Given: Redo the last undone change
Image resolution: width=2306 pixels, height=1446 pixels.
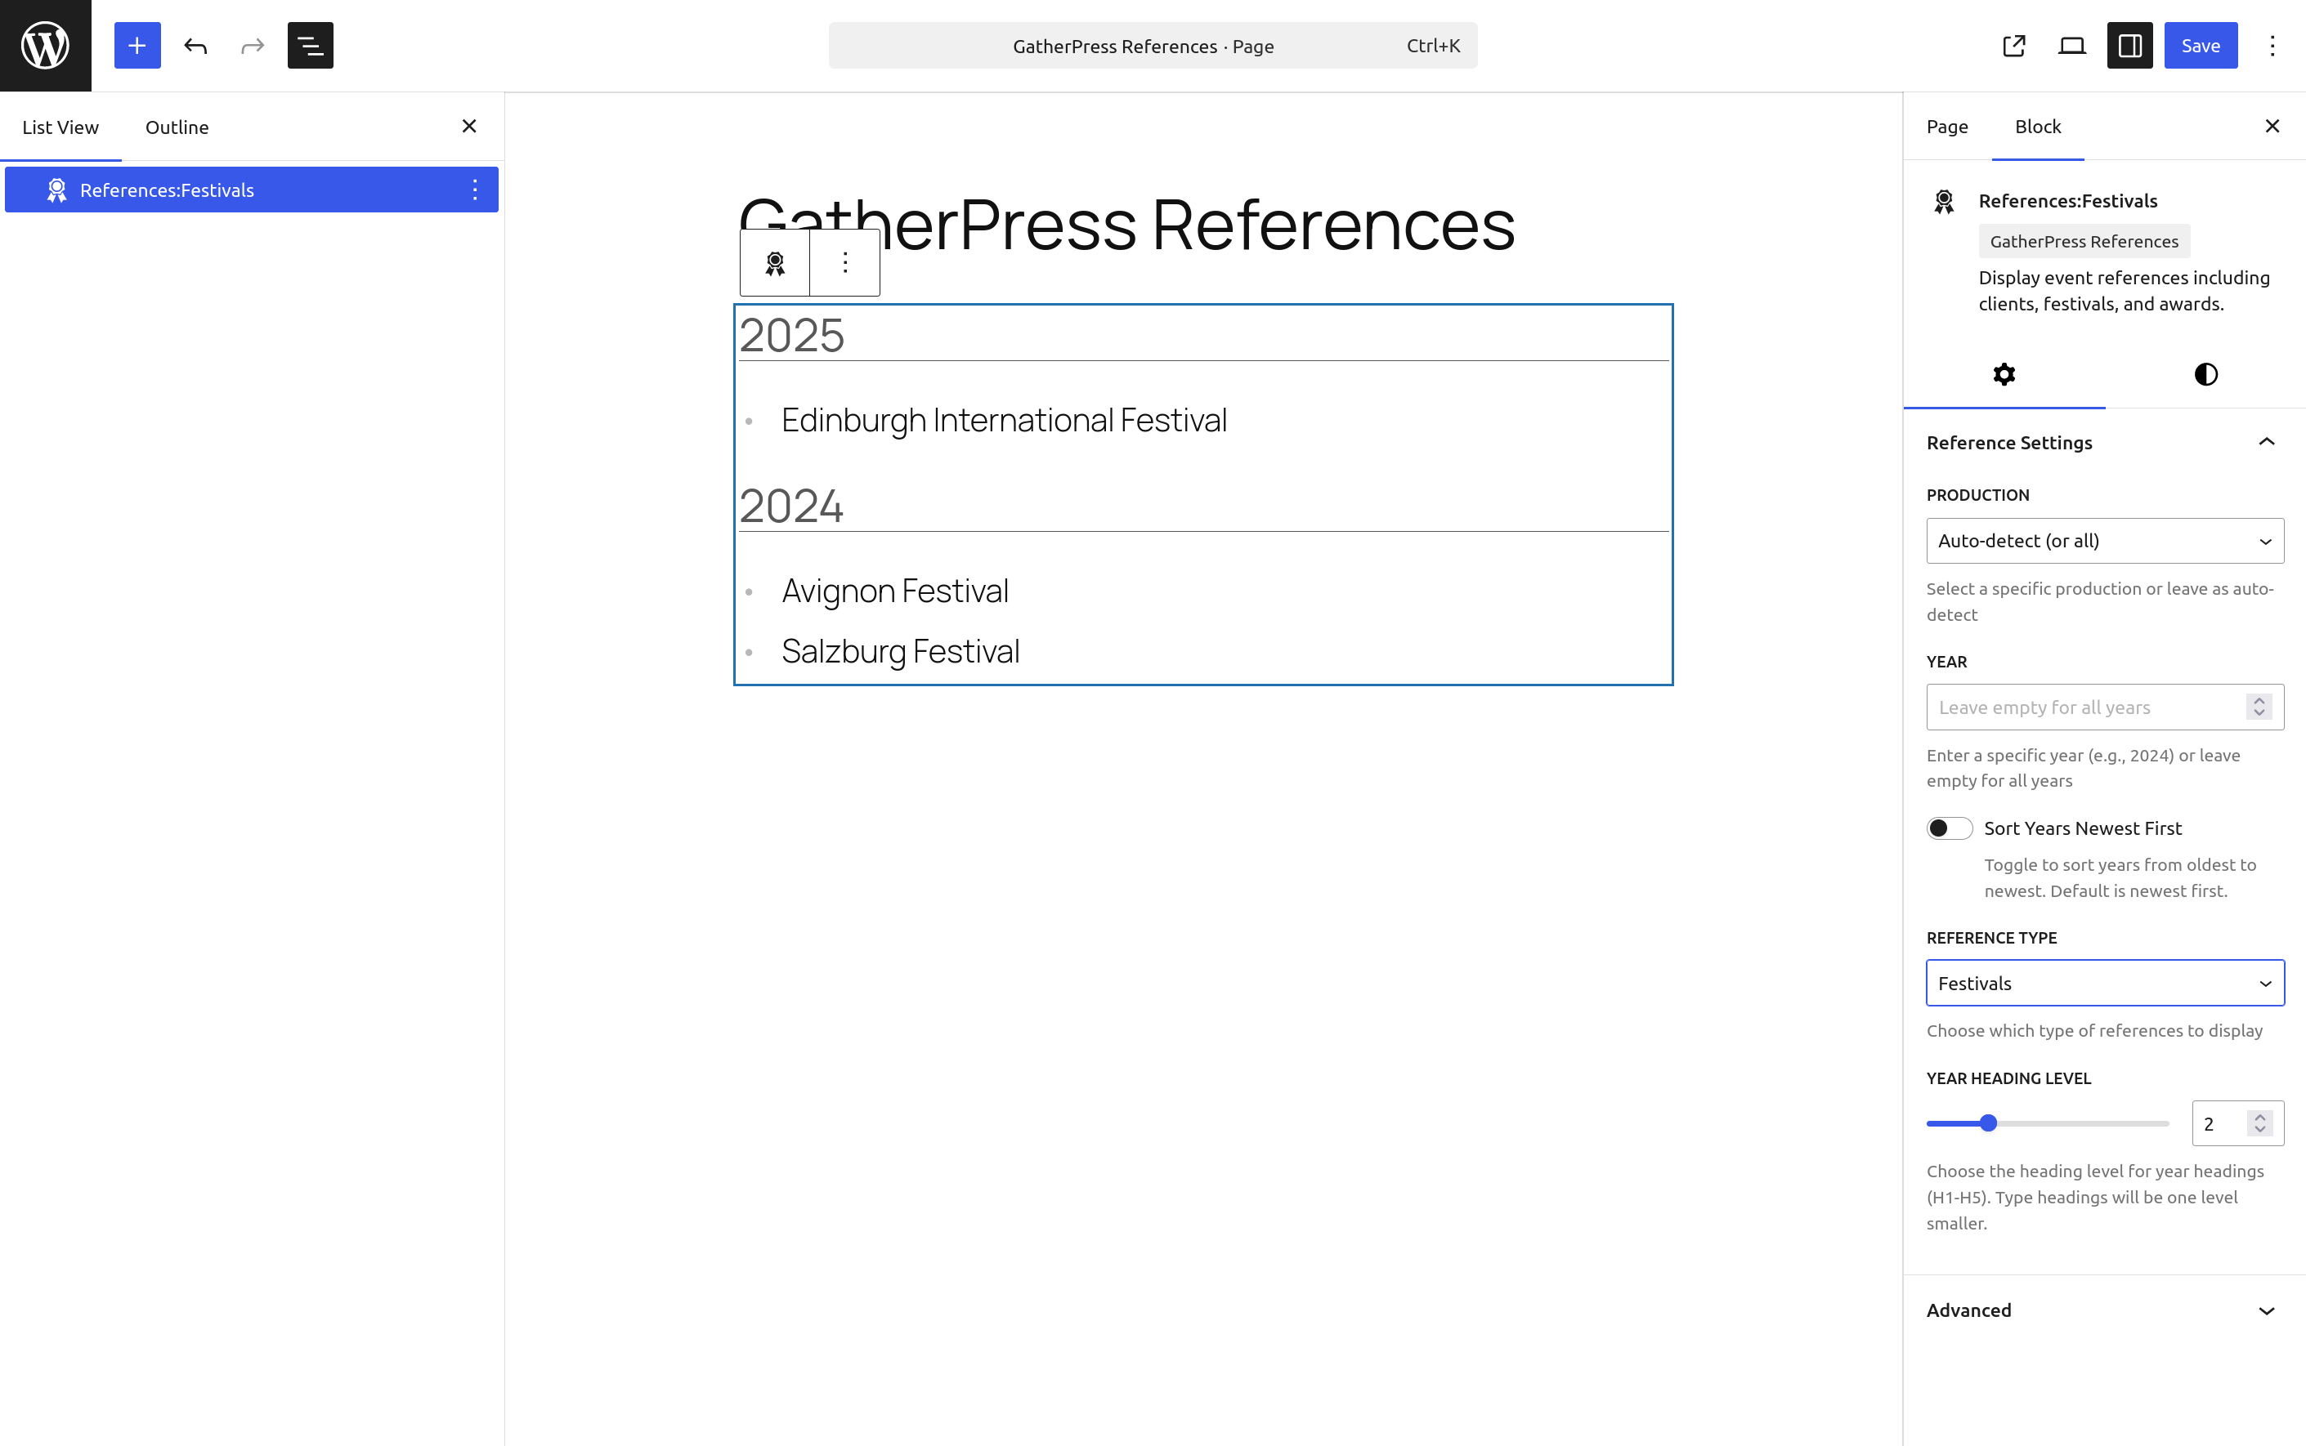Looking at the screenshot, I should [x=253, y=45].
